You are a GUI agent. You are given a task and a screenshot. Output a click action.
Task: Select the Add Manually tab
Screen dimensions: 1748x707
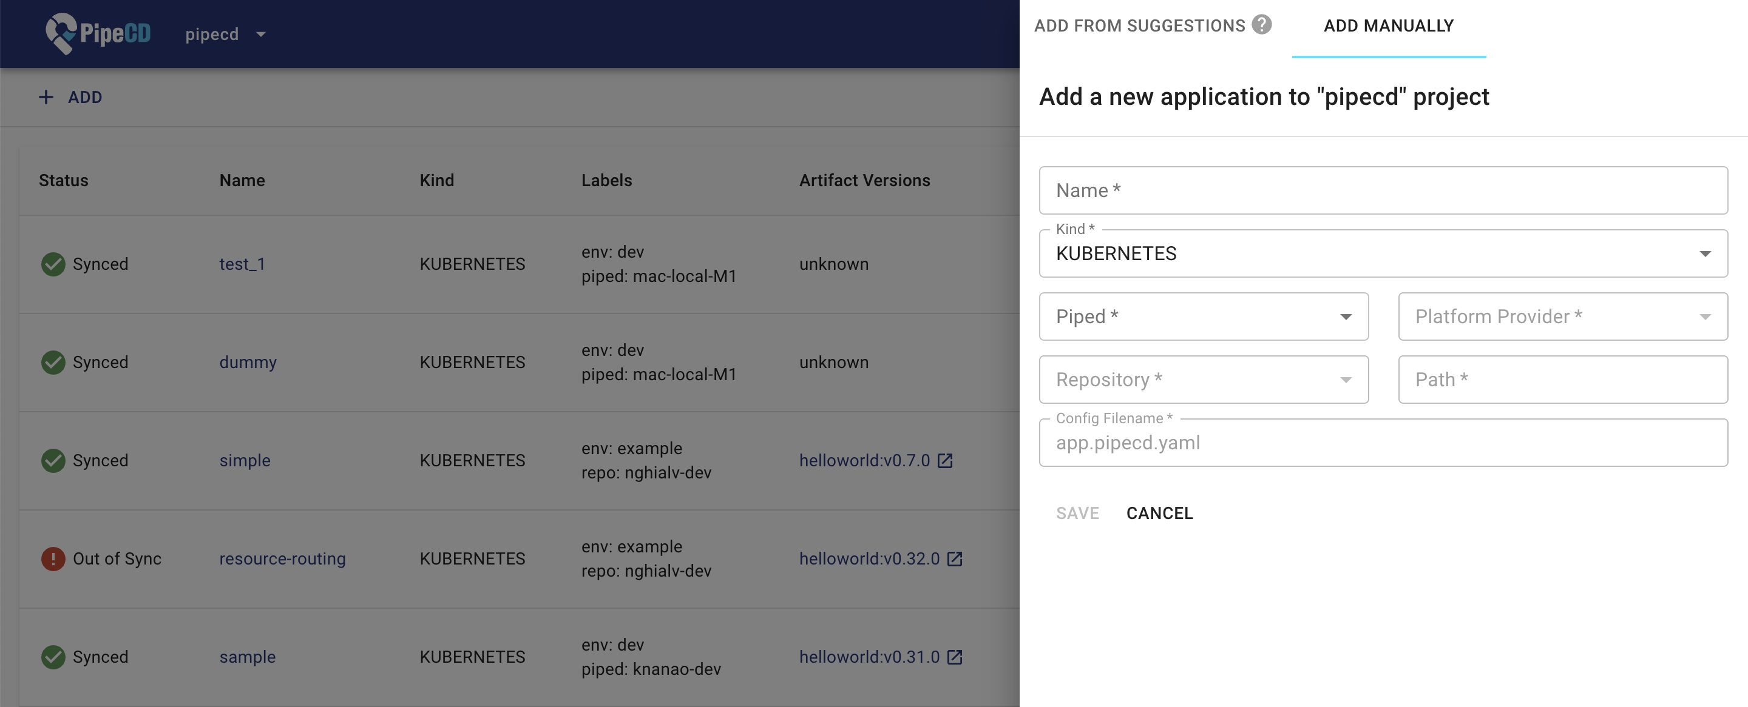pos(1388,25)
